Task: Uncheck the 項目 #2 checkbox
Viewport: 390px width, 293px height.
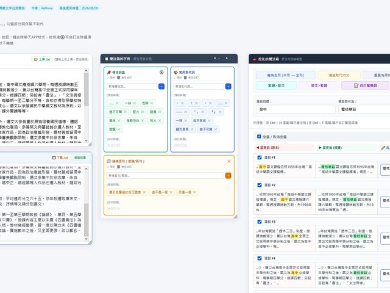Action: pos(260,185)
